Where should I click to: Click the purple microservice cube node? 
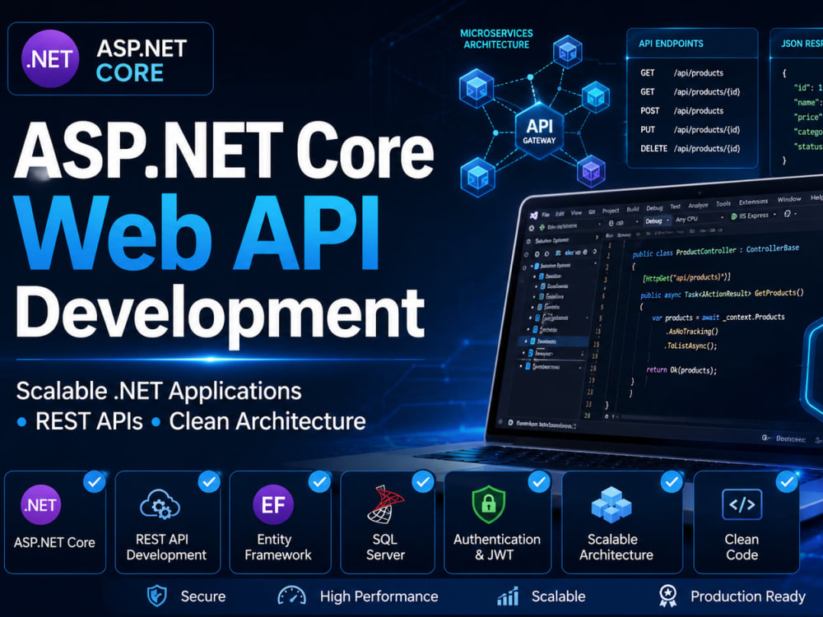591,171
